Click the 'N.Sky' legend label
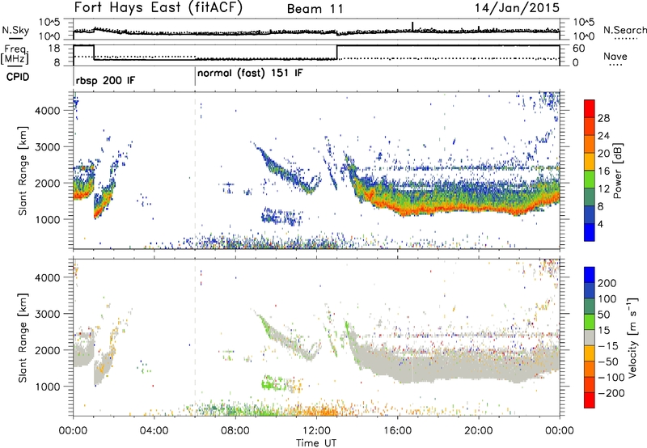 click(x=15, y=30)
